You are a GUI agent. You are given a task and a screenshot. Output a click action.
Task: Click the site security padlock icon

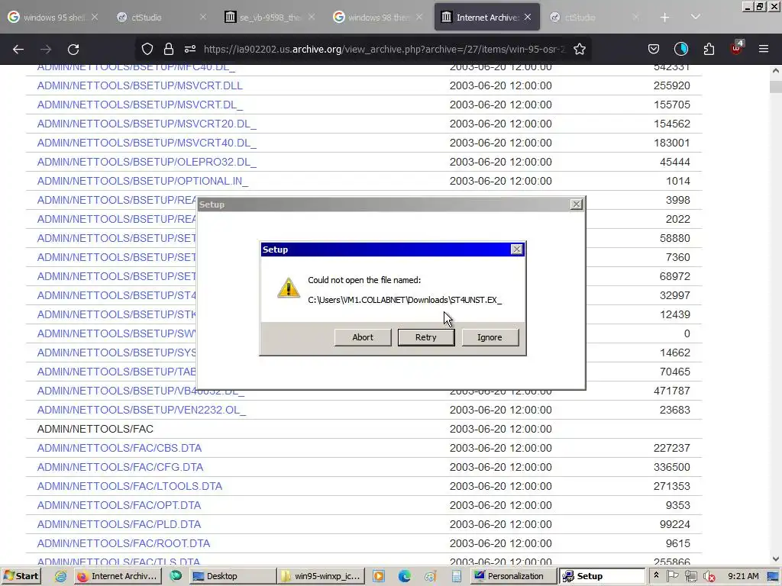(x=169, y=50)
